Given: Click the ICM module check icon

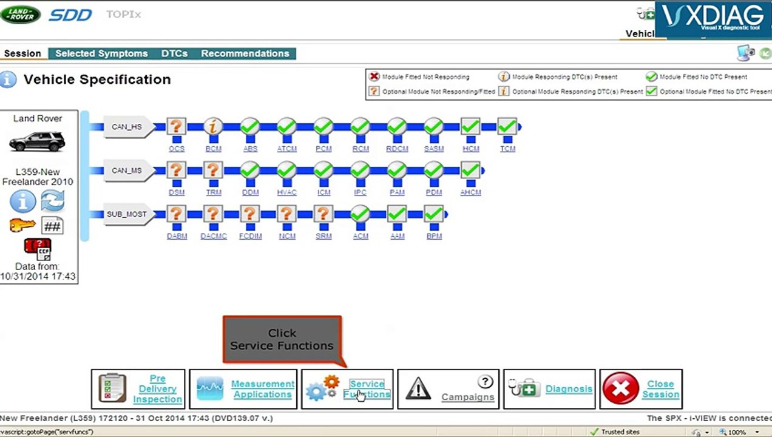Looking at the screenshot, I should pyautogui.click(x=323, y=171).
